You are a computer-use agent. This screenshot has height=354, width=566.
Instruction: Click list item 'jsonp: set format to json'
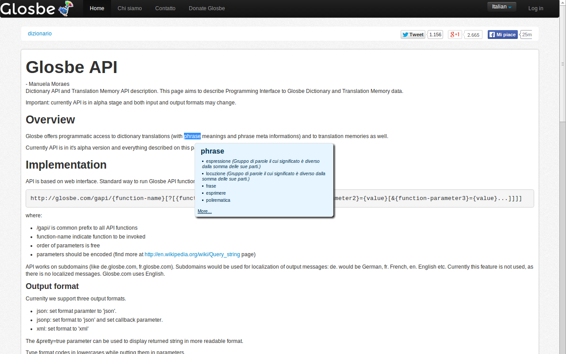pos(99,320)
